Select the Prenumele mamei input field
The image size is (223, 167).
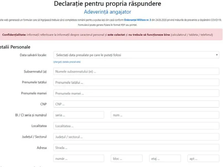click(x=136, y=93)
